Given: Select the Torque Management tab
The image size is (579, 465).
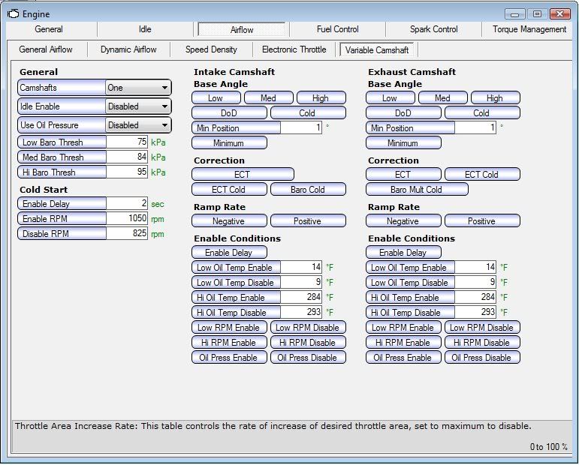Looking at the screenshot, I should coord(529,29).
